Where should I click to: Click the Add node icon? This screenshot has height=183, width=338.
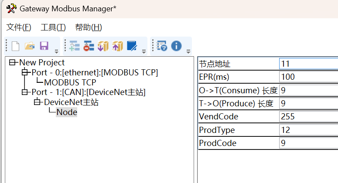(x=75, y=46)
